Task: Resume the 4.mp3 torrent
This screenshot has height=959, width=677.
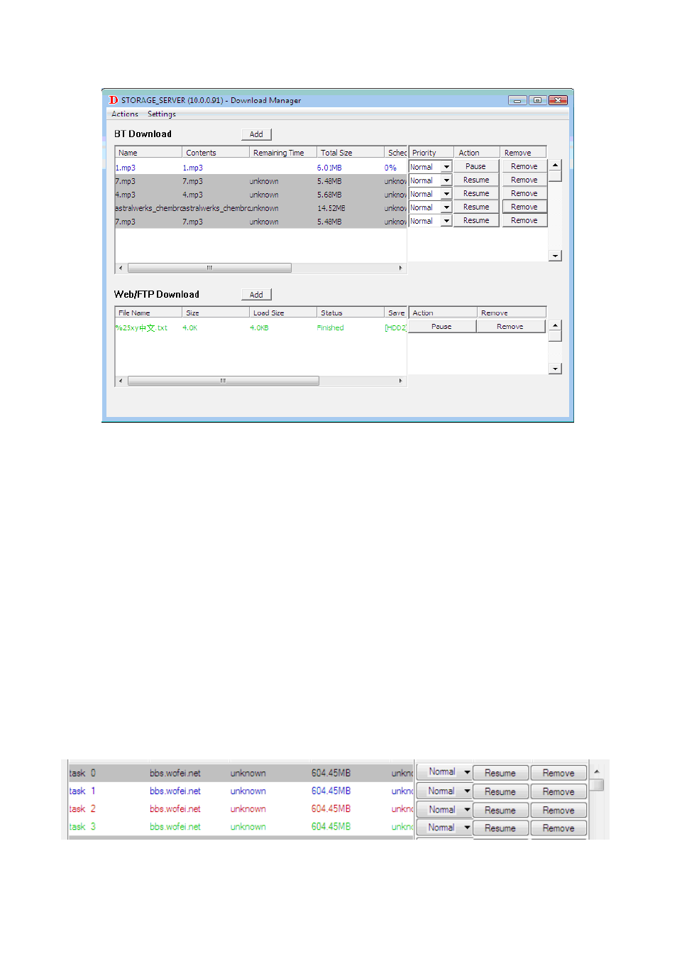Action: 475,193
